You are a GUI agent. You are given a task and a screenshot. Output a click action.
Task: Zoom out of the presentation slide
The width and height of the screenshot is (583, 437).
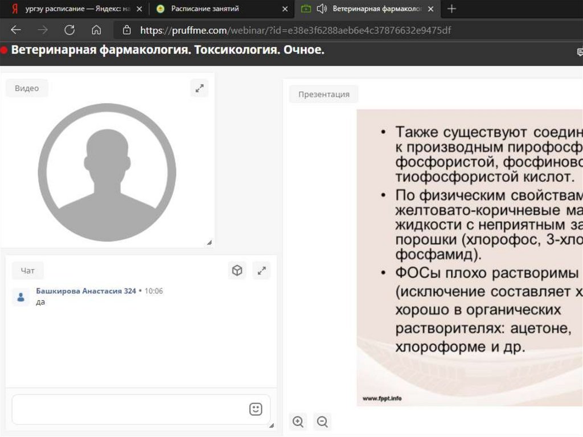[322, 422]
